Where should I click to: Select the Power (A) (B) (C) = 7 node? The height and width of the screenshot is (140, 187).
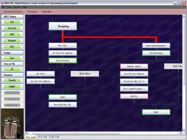(134, 81)
